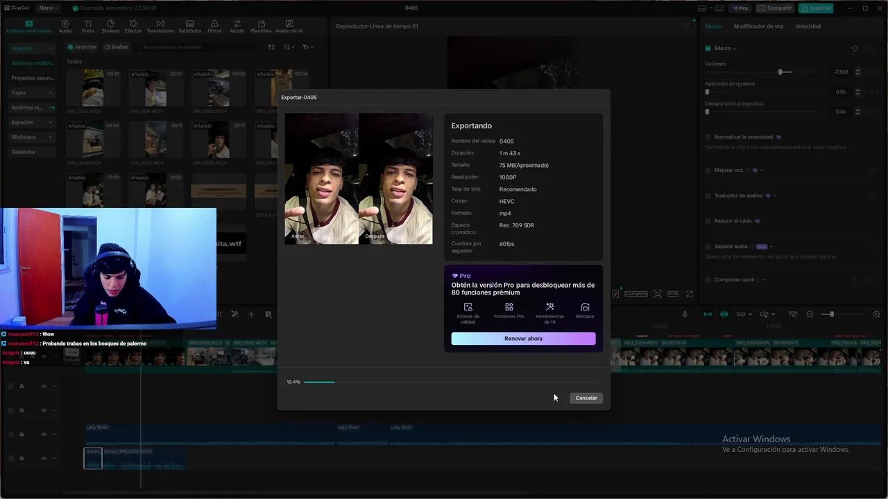Screen dimensions: 888x499
Task: Open the Texto tool
Action: [87, 26]
